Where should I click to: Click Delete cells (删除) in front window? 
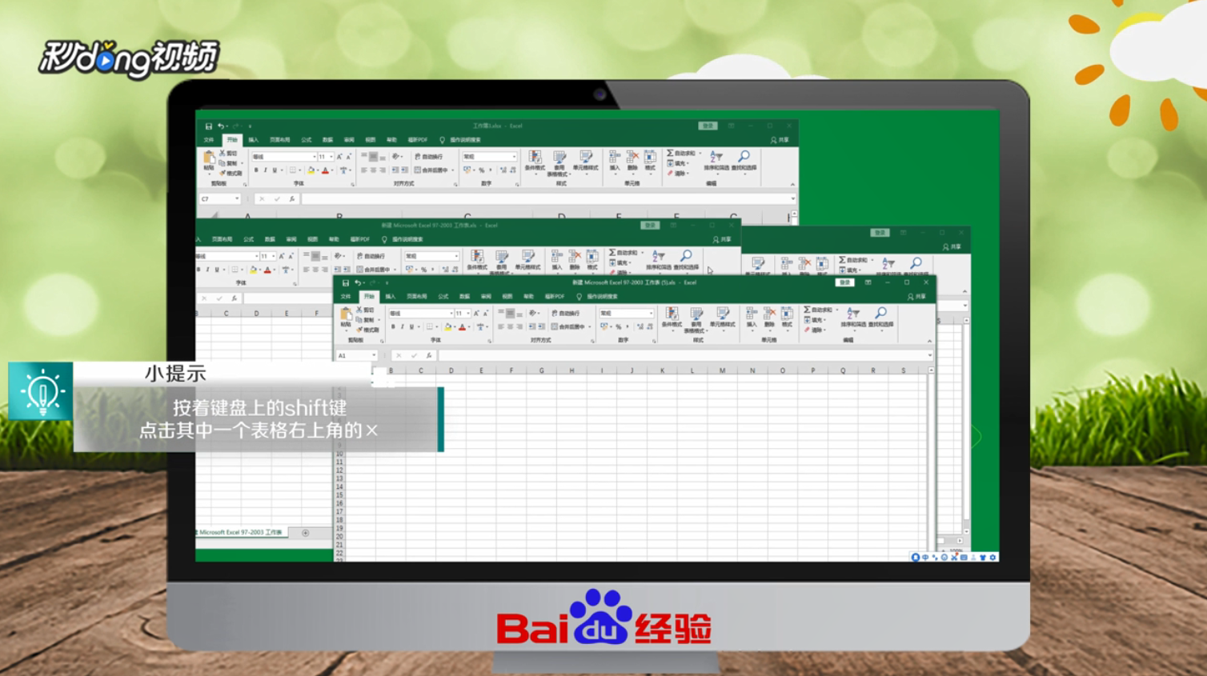click(x=769, y=318)
